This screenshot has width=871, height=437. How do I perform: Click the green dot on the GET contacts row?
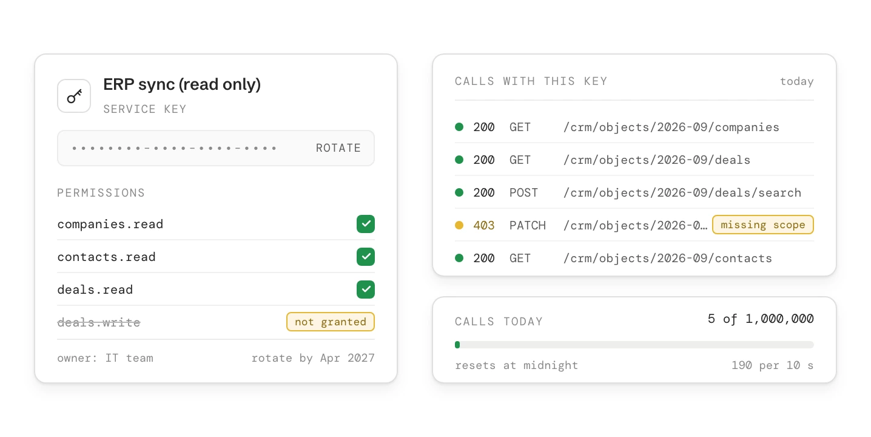[x=459, y=258]
